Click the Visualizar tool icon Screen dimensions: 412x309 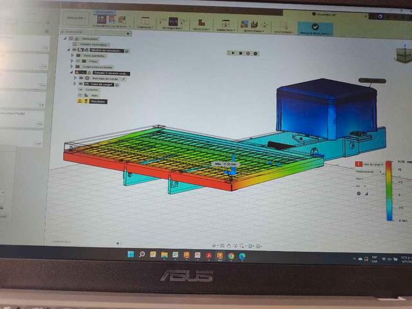coord(201,23)
